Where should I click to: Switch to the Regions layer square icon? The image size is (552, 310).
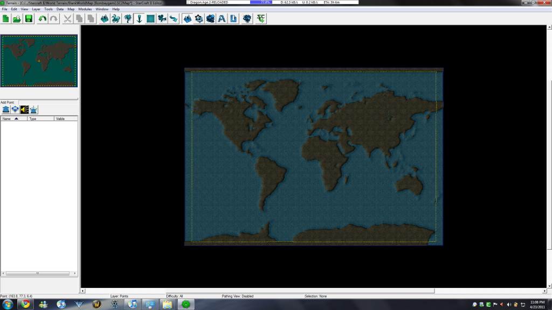(151, 19)
